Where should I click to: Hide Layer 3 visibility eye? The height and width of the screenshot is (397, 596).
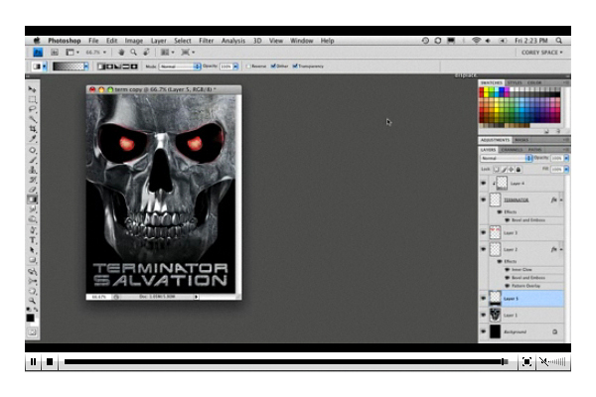pos(484,232)
